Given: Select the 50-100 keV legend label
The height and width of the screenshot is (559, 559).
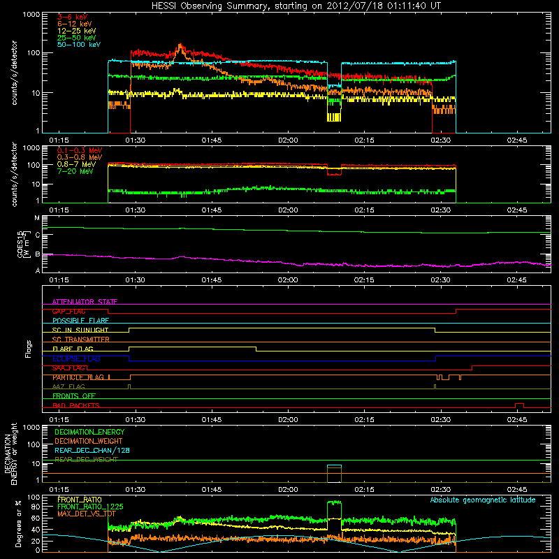Looking at the screenshot, I should tap(79, 45).
